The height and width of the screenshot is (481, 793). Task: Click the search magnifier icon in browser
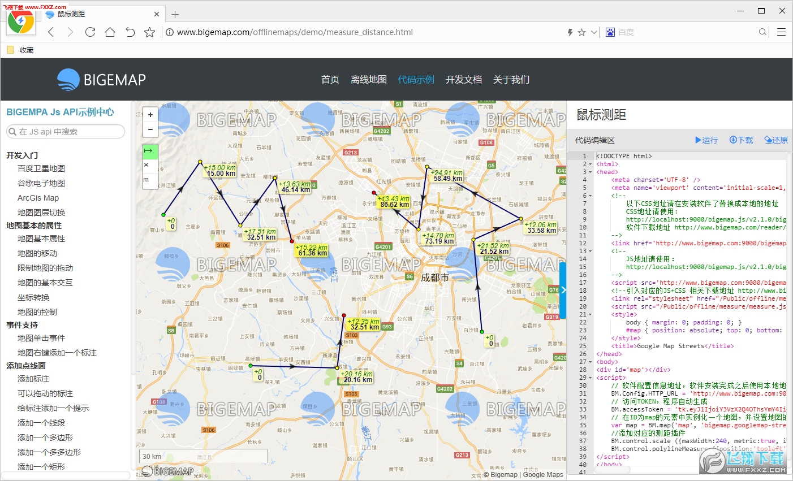[763, 32]
